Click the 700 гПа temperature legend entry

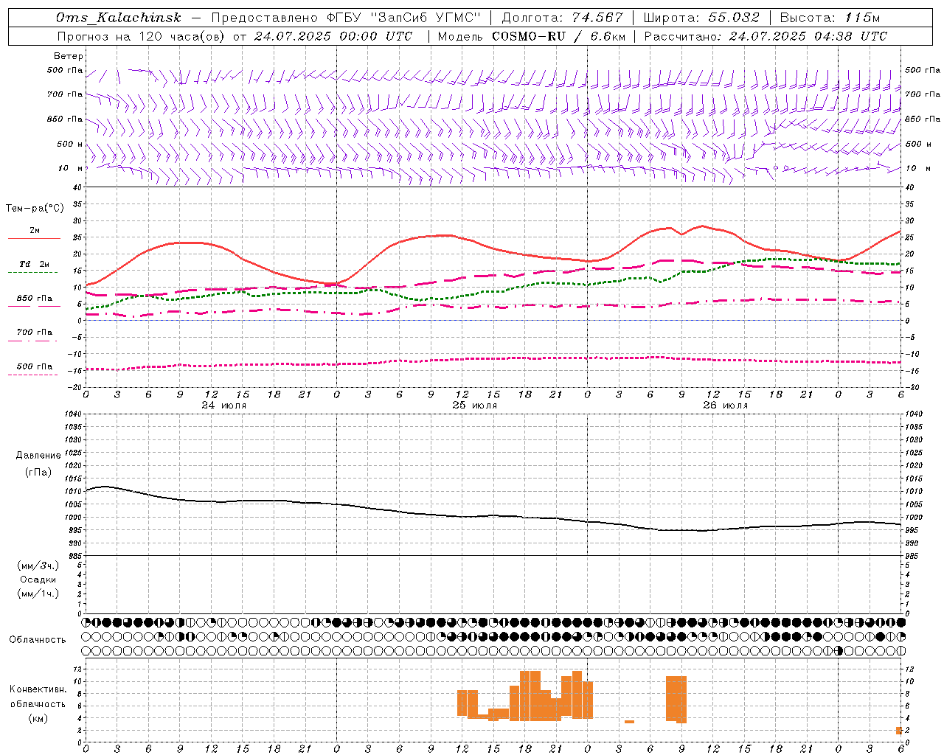pos(34,333)
